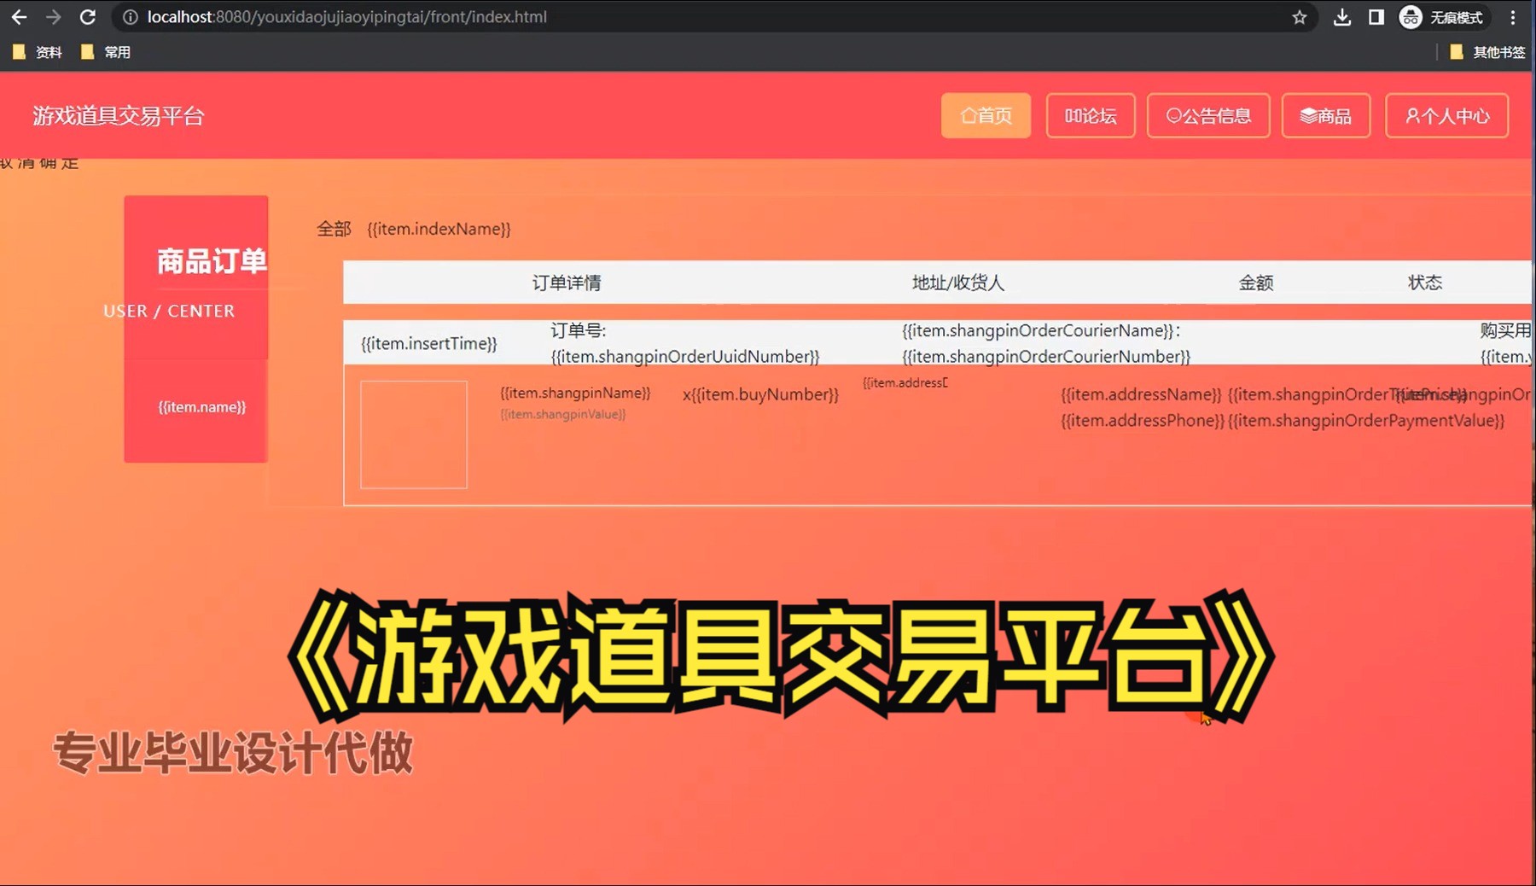The height and width of the screenshot is (886, 1536).
Task: Go to the 首页 home nav button
Action: click(x=986, y=115)
